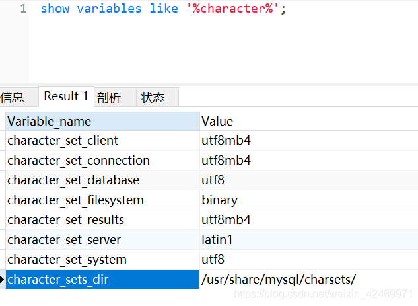Click the utf8mb4 value of character_set_client
Image resolution: width=418 pixels, height=306 pixels.
pyautogui.click(x=308, y=141)
